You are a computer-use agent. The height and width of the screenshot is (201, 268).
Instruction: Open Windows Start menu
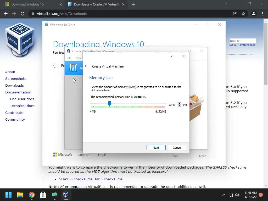click(x=8, y=195)
